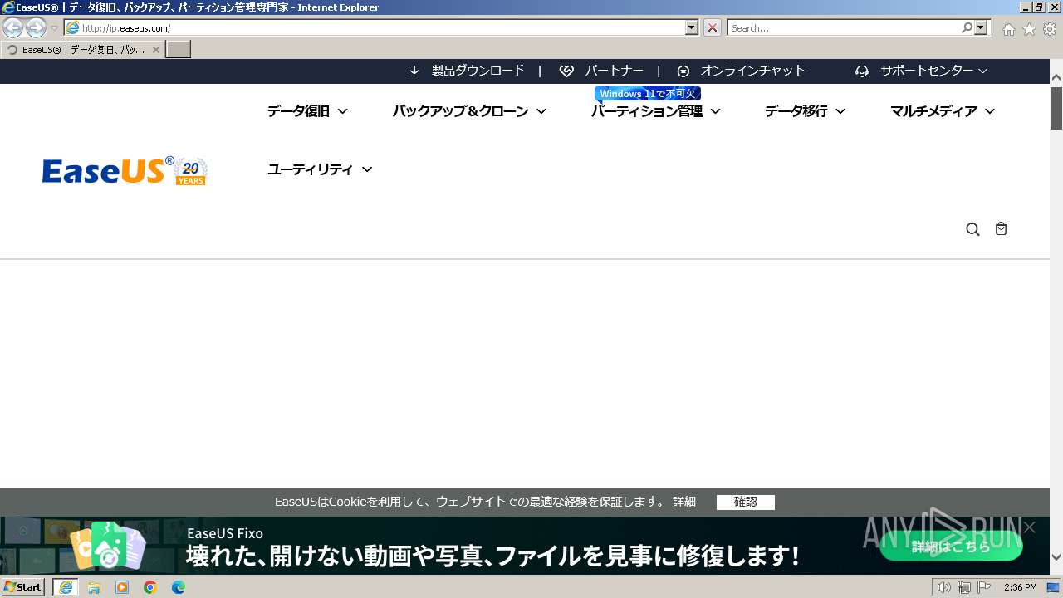
Task: Close the EaseUS Fixo banner
Action: coord(1030,527)
